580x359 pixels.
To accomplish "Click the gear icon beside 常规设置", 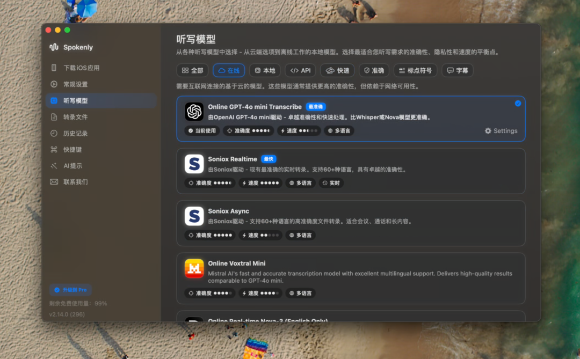I will coord(54,84).
